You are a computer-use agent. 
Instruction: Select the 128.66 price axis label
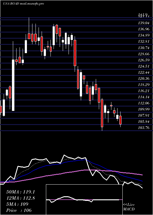(144, 54)
